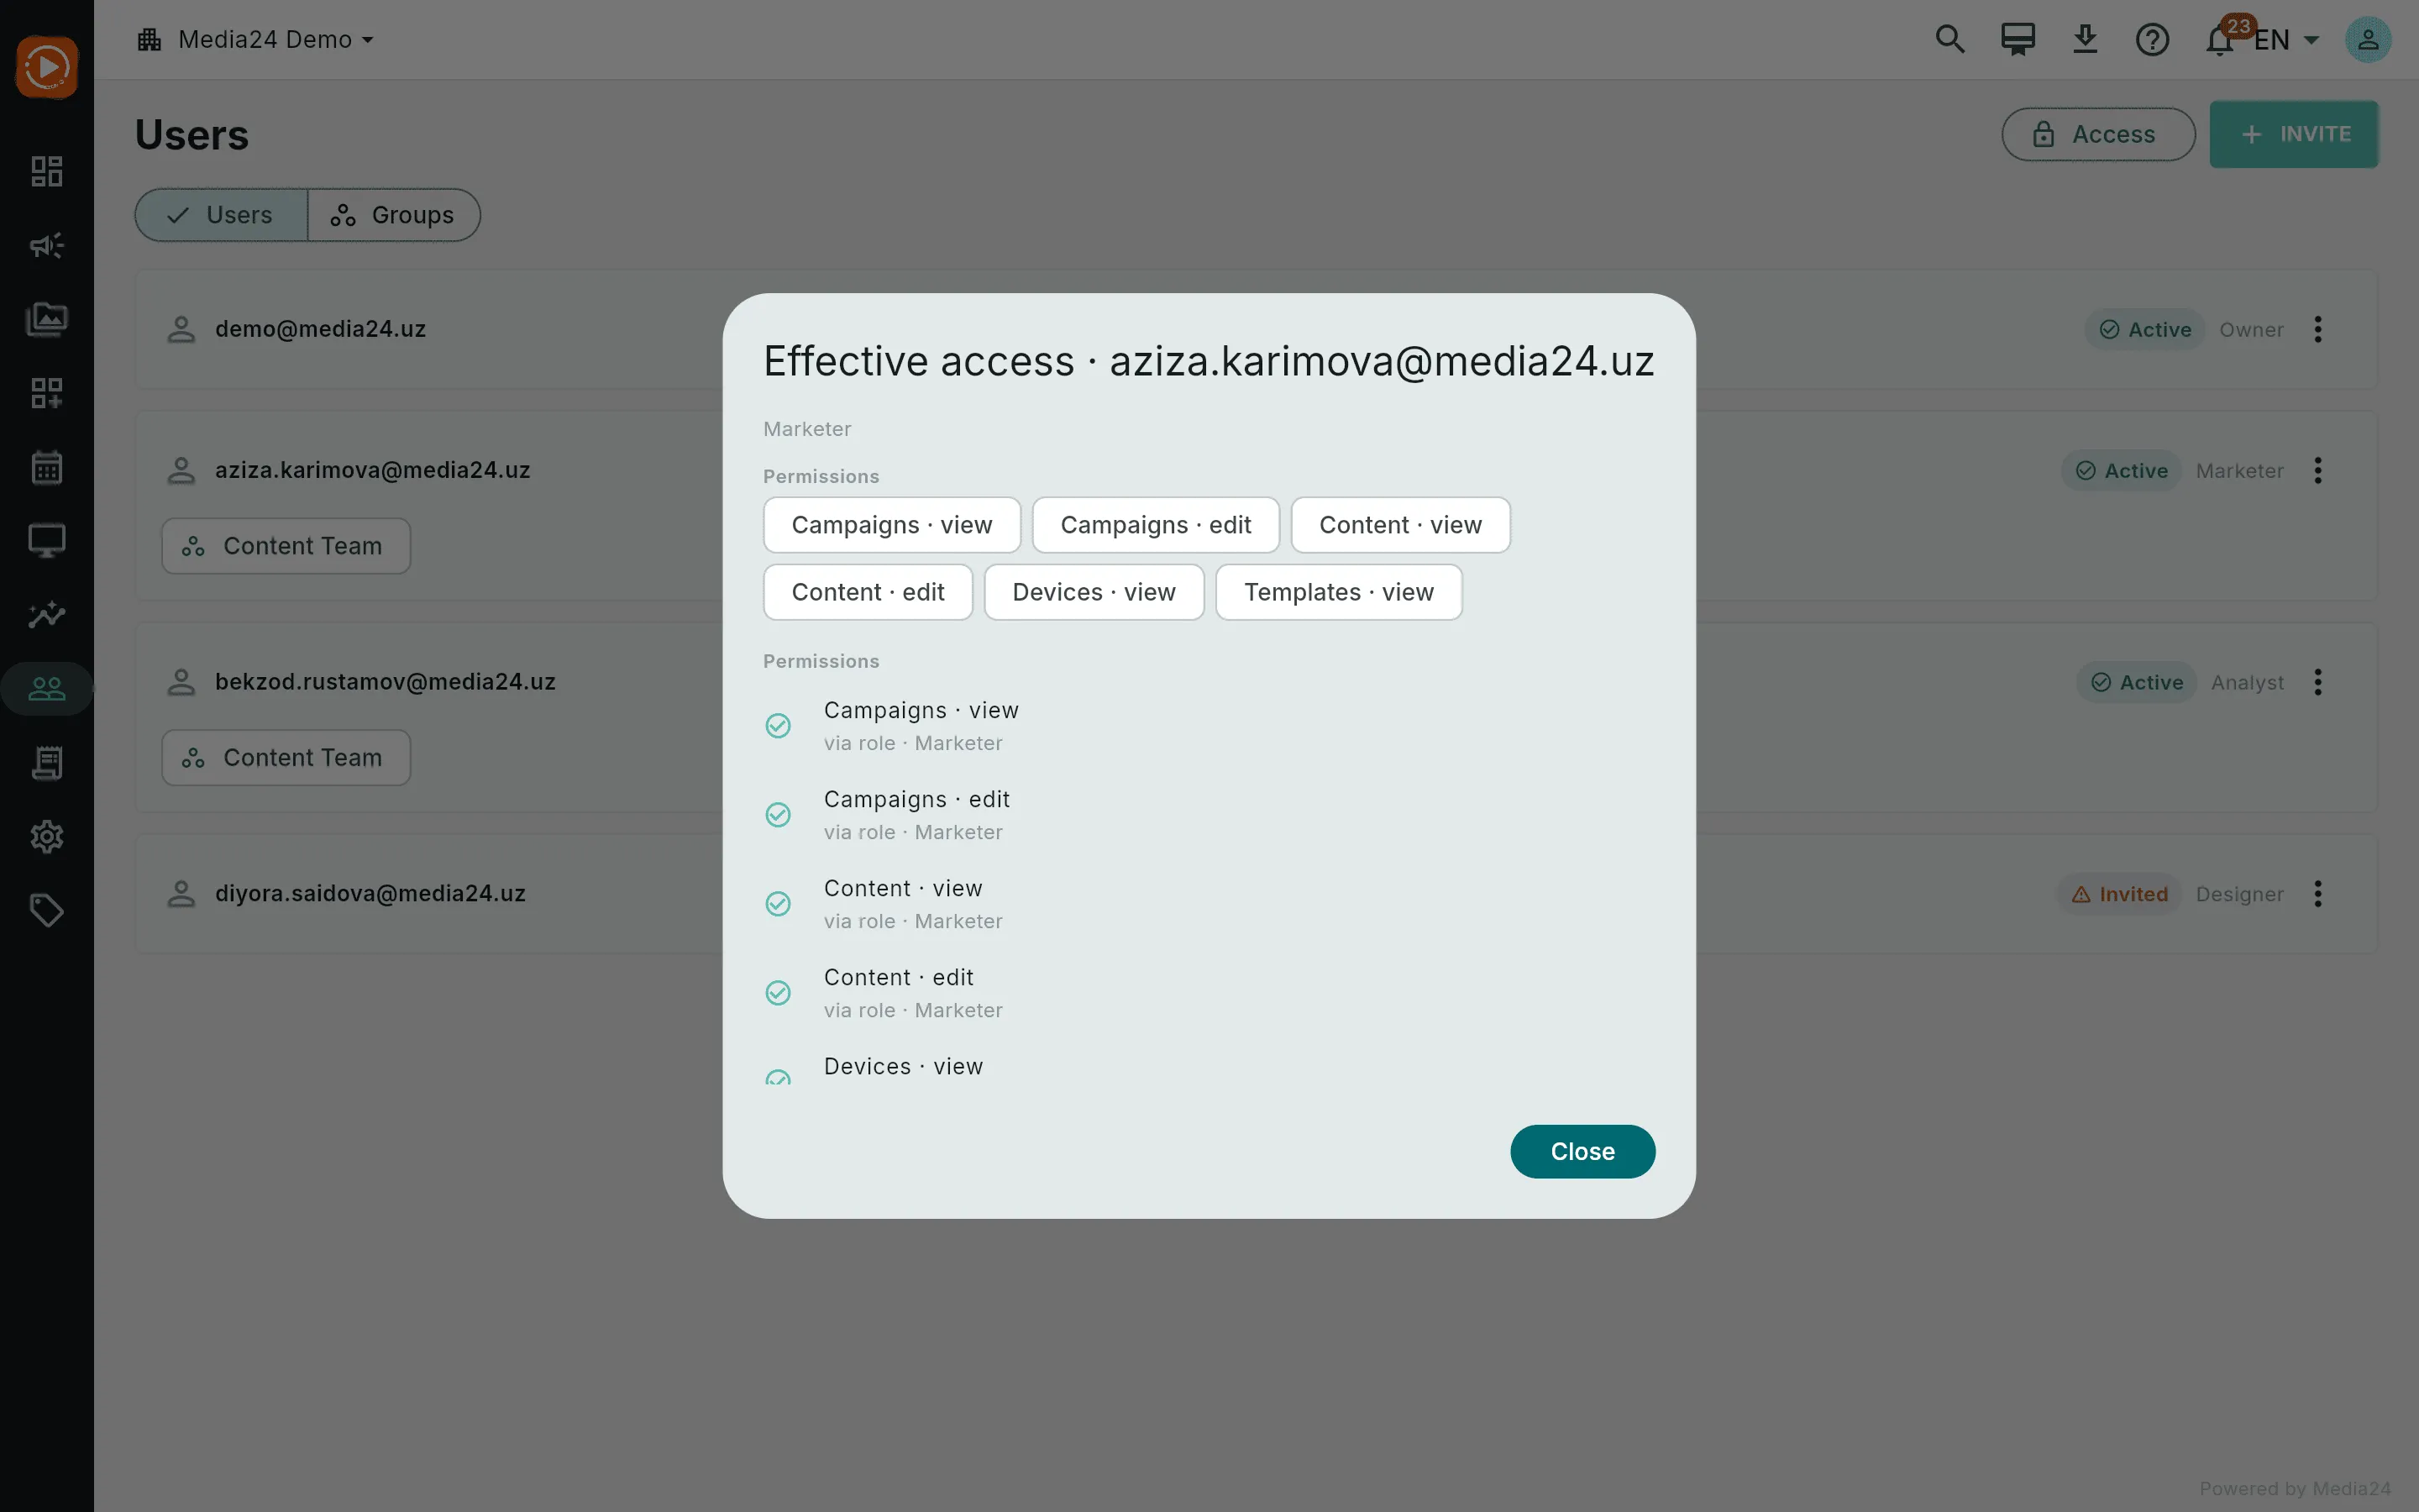
Task: Click the bekzod.rustamov@media24.uz user email
Action: click(x=385, y=682)
